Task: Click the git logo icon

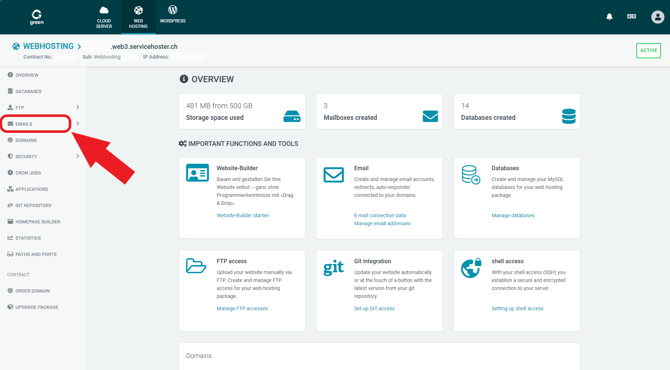Action: [334, 268]
